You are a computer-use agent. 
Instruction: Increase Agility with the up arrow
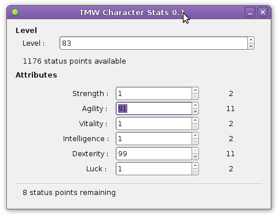(x=195, y=105)
